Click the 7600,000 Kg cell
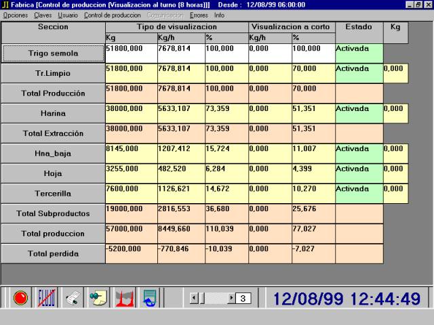The image size is (434, 325). point(132,194)
